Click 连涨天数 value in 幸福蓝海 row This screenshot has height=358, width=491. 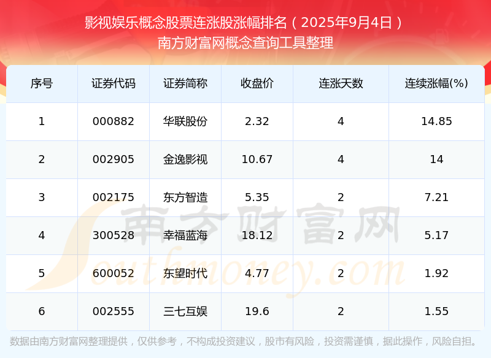pos(341,235)
